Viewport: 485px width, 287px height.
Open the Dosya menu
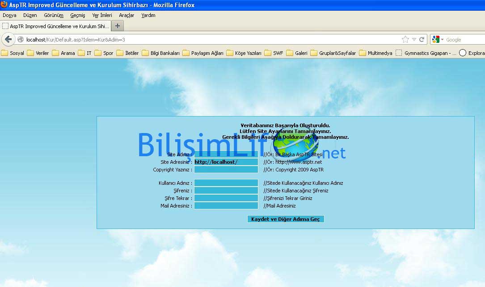pos(9,15)
